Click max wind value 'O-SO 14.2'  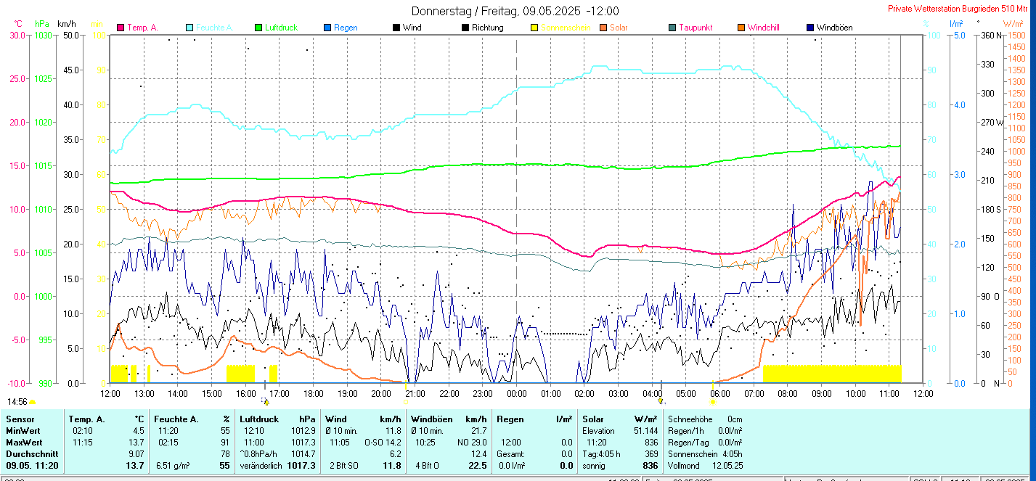(x=382, y=442)
